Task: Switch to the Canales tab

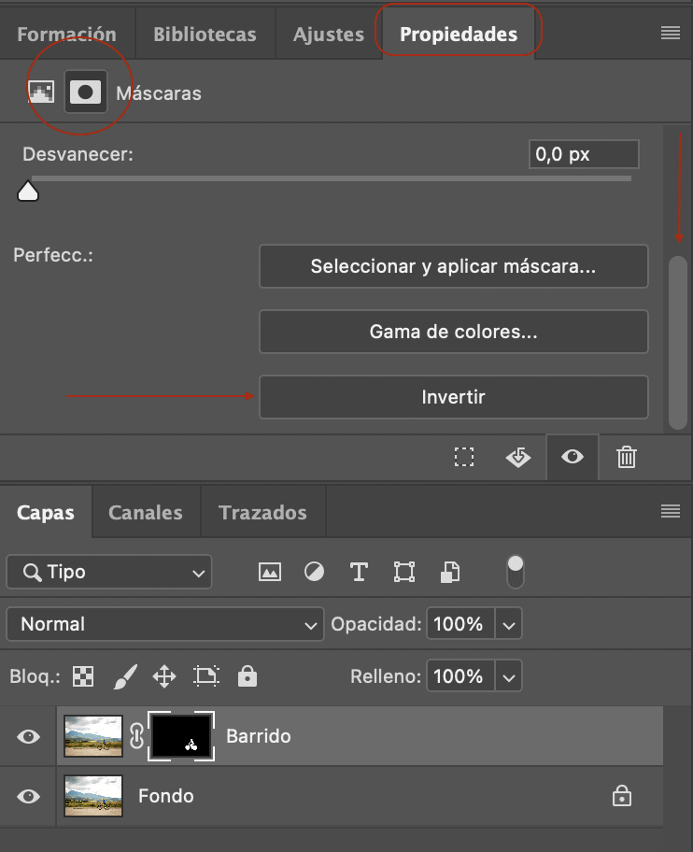Action: (146, 512)
